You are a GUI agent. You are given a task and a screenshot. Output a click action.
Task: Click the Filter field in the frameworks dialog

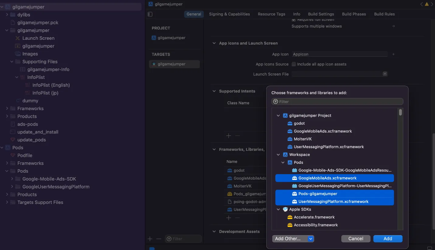pos(337,102)
